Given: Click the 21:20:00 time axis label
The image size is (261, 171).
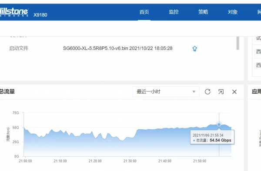Looking at the screenshot, I should (95, 161).
